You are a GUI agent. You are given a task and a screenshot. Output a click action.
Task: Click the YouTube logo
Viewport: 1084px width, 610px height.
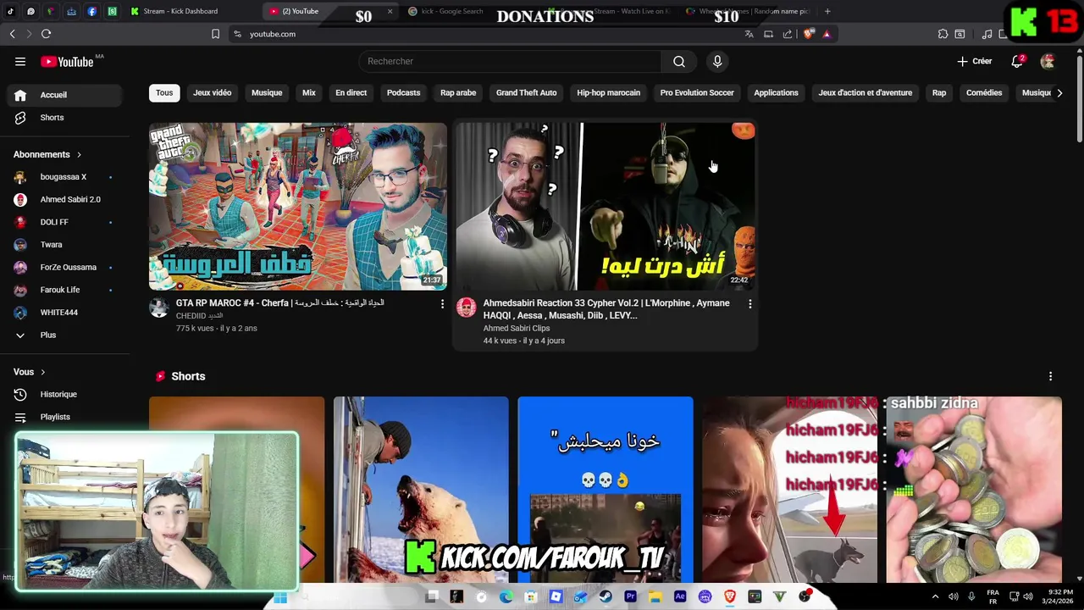(x=67, y=61)
